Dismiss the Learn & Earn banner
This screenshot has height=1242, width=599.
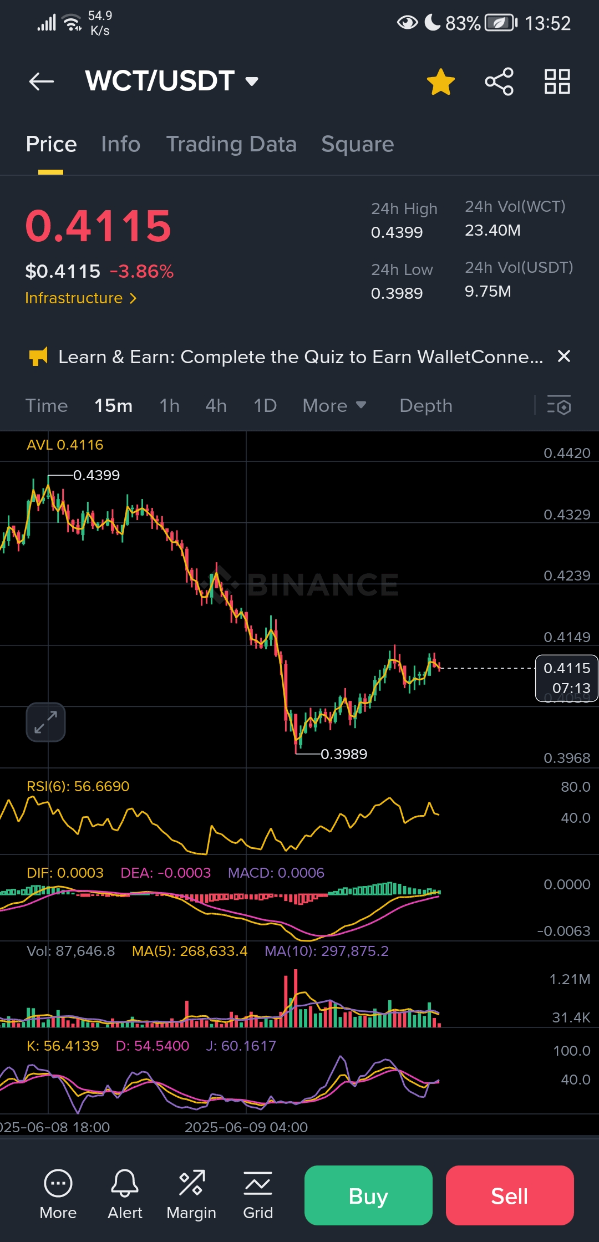(x=564, y=356)
